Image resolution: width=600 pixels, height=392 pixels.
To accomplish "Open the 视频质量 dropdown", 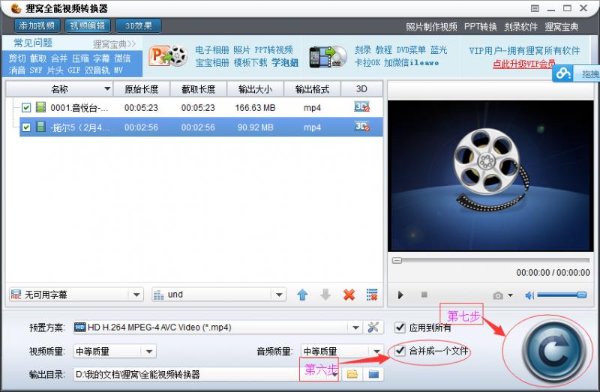I will pyautogui.click(x=148, y=351).
